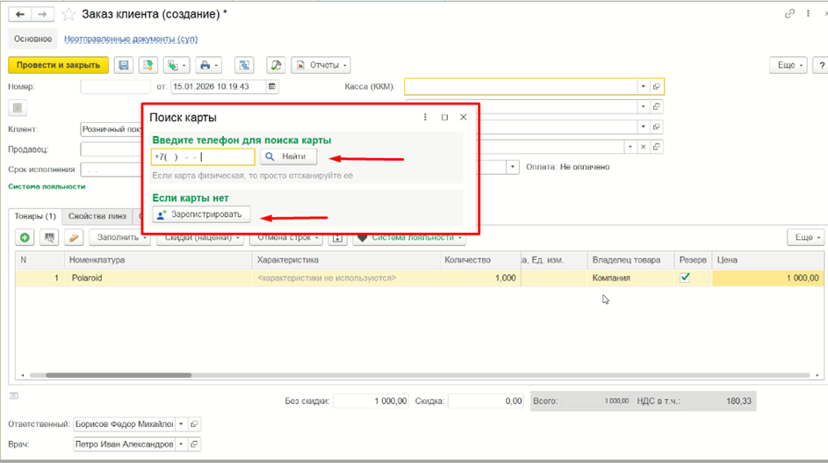Click the price cell 1 000,00
The width and height of the screenshot is (828, 463).
click(768, 278)
